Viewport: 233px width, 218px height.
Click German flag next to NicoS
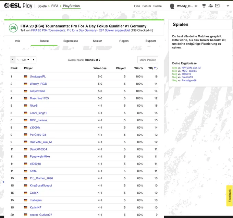click(x=26, y=106)
